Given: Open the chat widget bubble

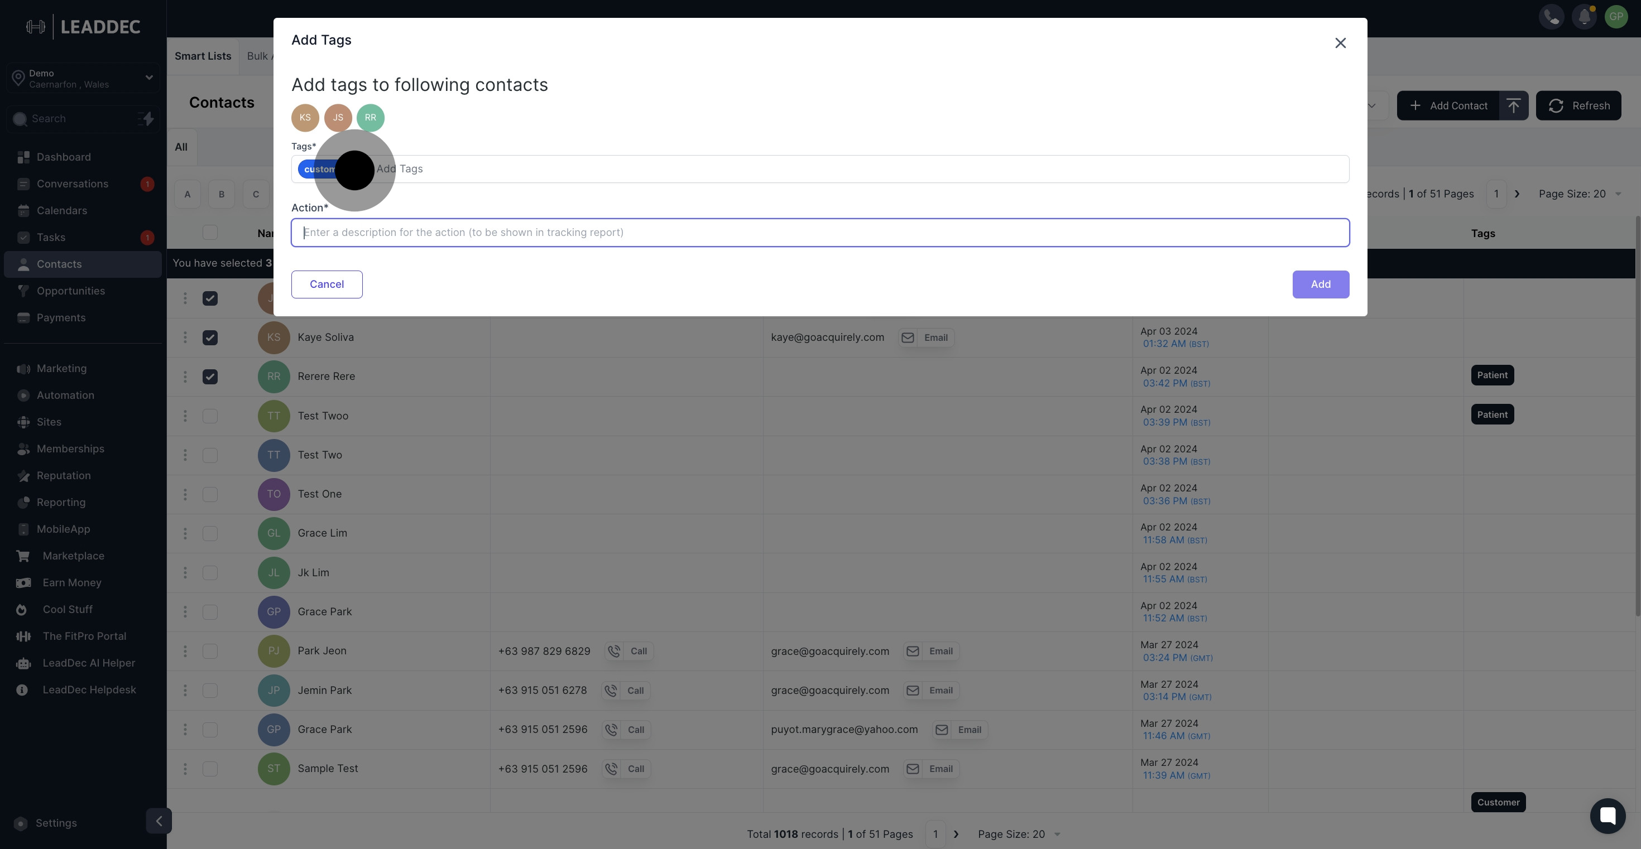Looking at the screenshot, I should pos(1608,816).
